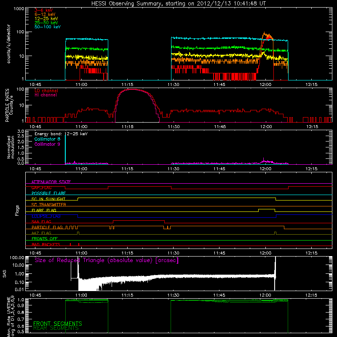The image size is (337, 337).
Task: Click the 1000 tick label on counts axis
Action: 19,9
